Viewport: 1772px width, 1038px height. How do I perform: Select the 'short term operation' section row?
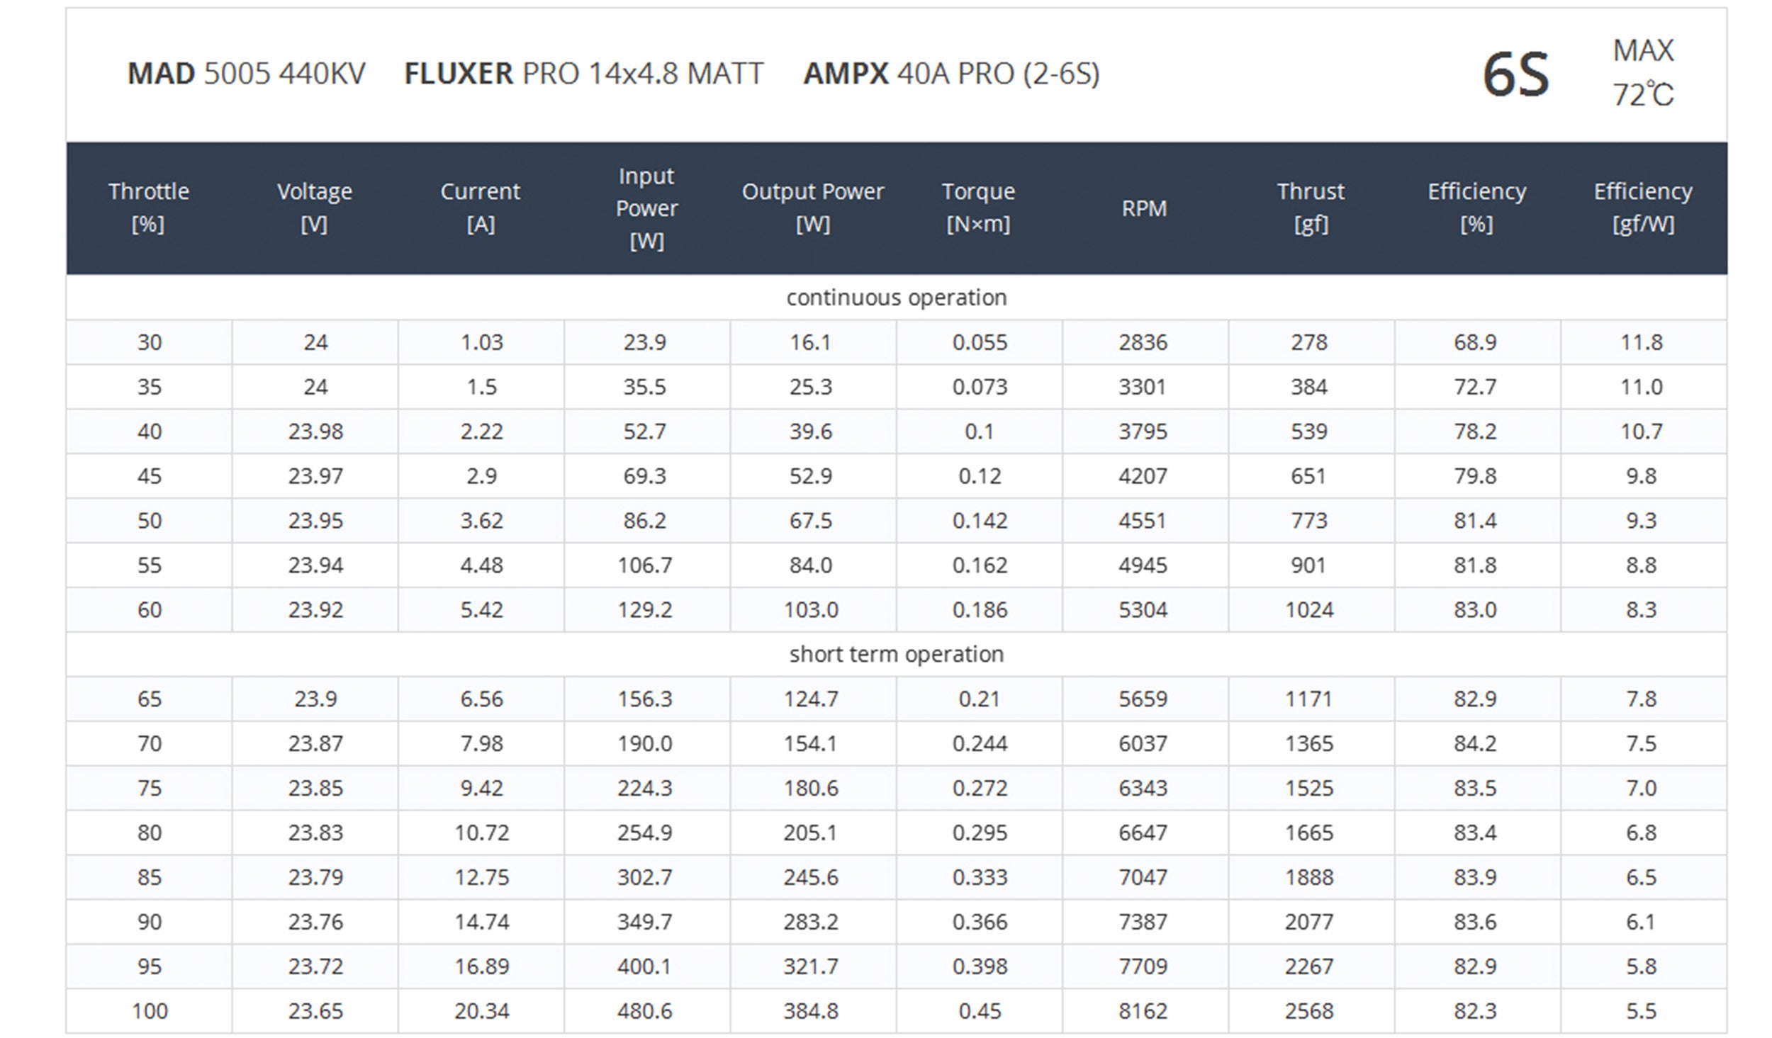coord(897,654)
